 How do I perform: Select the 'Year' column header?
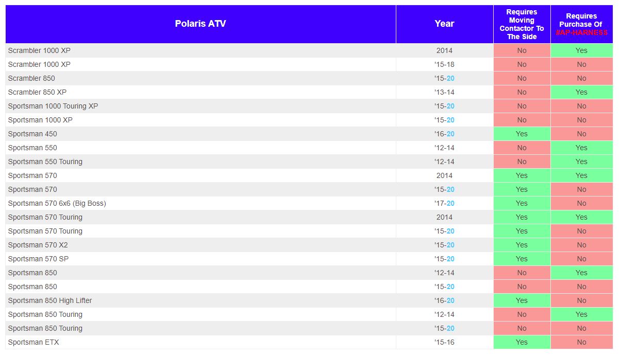[444, 24]
